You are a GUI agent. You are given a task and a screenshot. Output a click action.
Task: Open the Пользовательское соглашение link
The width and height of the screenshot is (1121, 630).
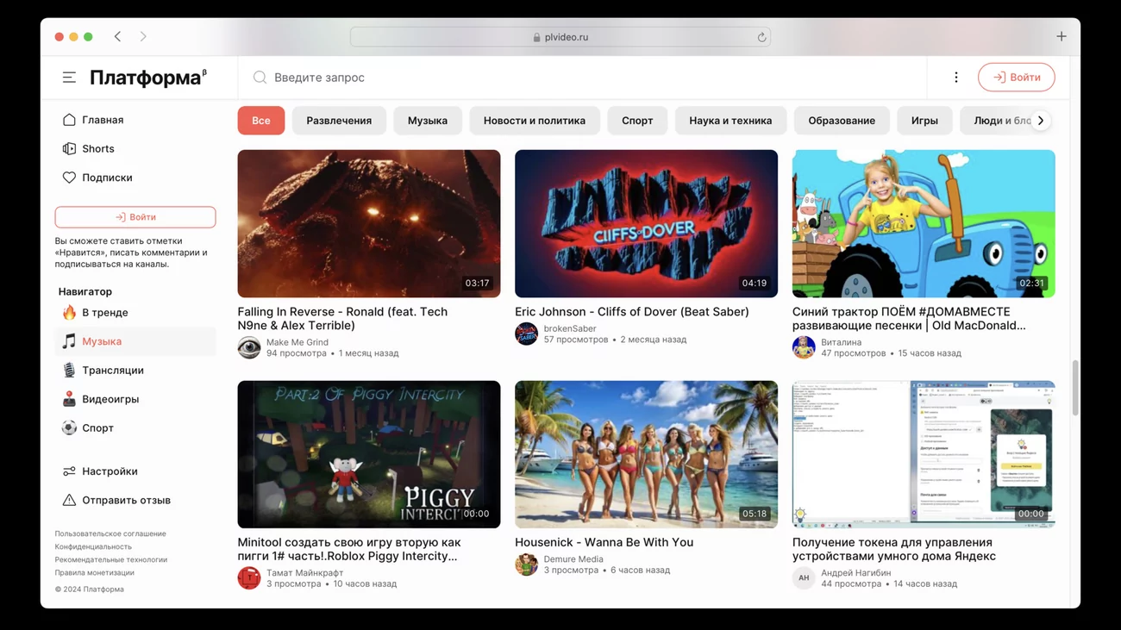(110, 534)
